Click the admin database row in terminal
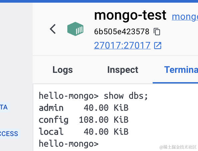198x151 pixels. 83,108
